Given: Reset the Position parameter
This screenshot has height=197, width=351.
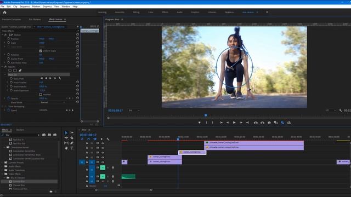Looking at the screenshot, I should click(x=77, y=39).
